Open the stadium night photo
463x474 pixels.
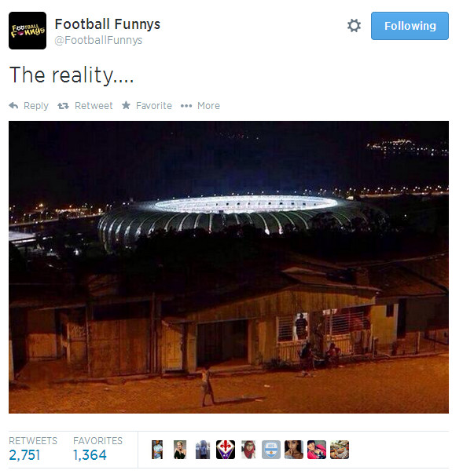(229, 268)
